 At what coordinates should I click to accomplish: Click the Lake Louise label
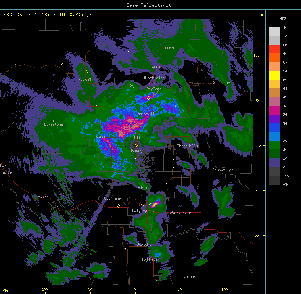[x=6, y=169]
